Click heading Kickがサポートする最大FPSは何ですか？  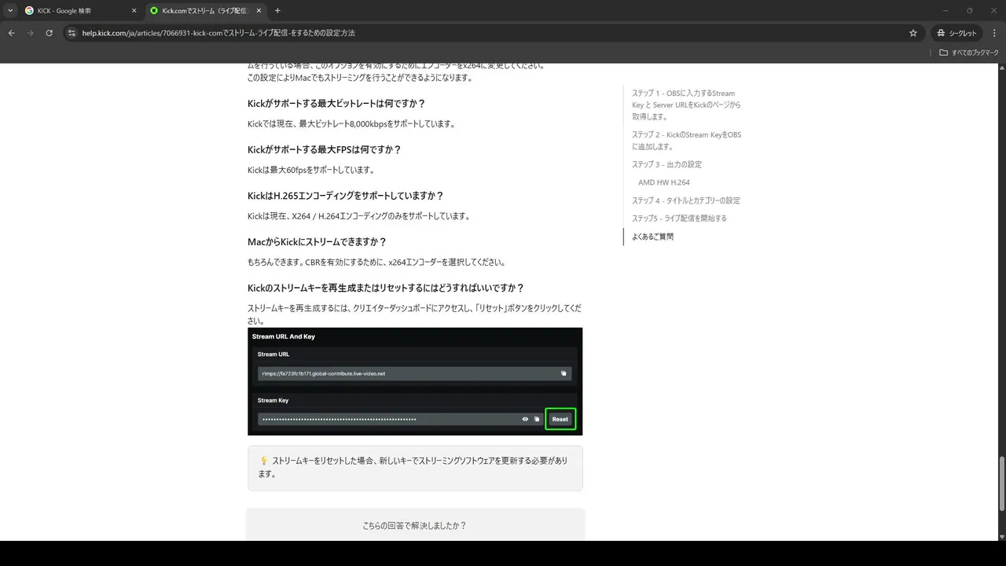pyautogui.click(x=325, y=149)
